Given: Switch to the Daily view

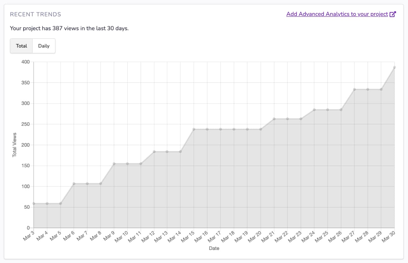Looking at the screenshot, I should (x=44, y=46).
